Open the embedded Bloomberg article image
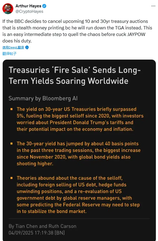 click(79, 150)
